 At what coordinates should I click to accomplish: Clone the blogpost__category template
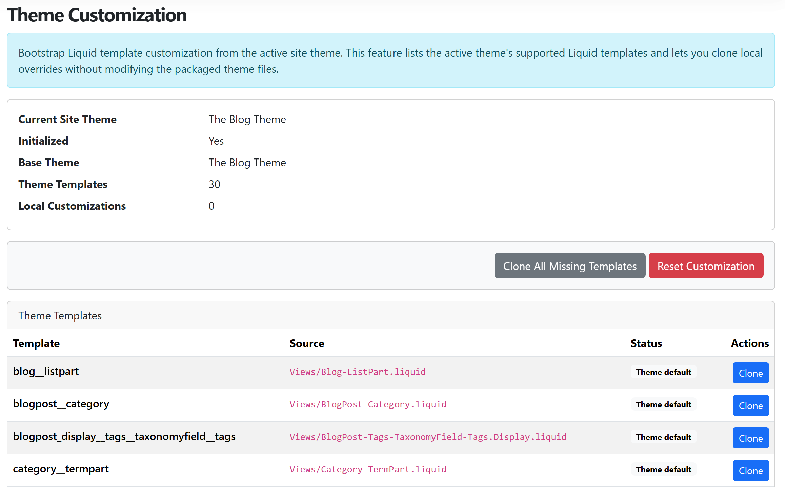751,405
